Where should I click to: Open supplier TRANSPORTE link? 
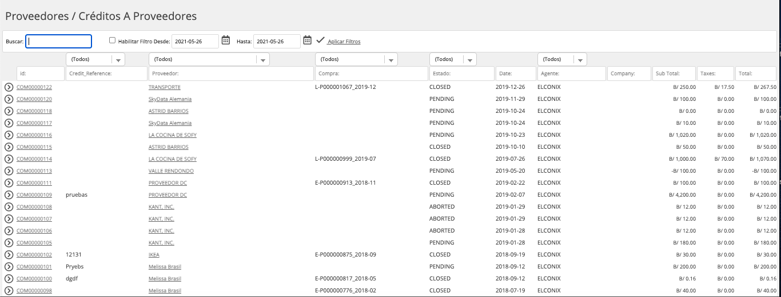coord(165,87)
